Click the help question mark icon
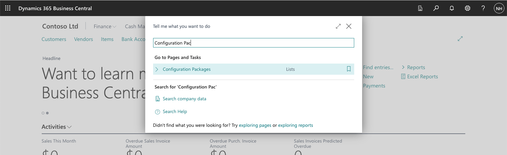The height and width of the screenshot is (155, 507). click(483, 9)
